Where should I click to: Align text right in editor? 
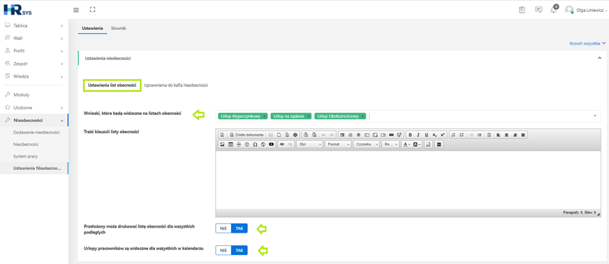tap(515, 134)
